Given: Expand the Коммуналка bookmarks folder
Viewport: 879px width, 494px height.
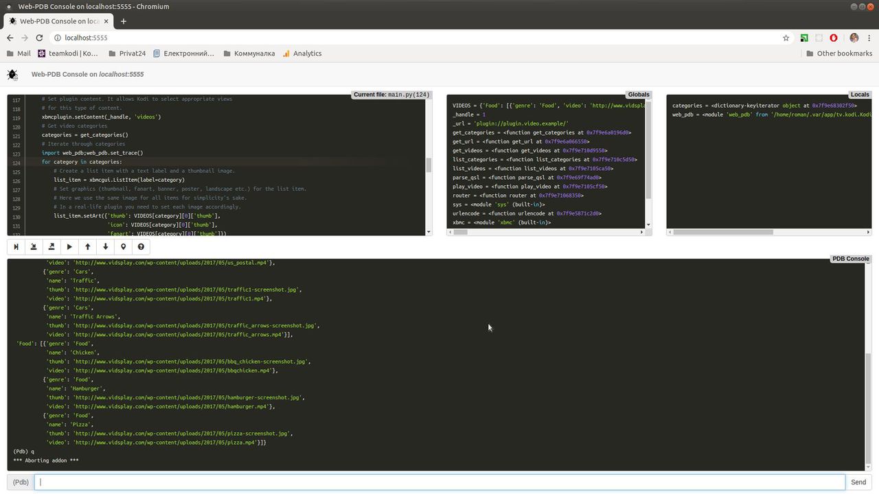Looking at the screenshot, I should (x=248, y=54).
